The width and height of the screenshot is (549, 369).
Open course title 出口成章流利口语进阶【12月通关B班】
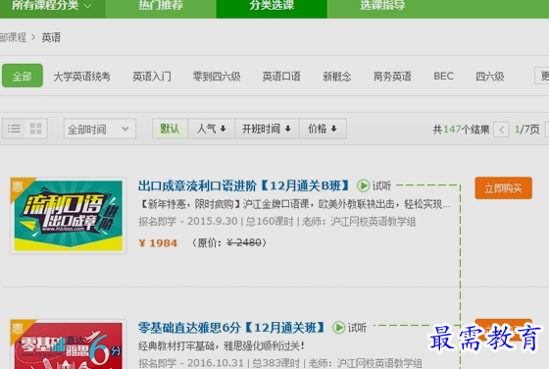click(x=244, y=185)
